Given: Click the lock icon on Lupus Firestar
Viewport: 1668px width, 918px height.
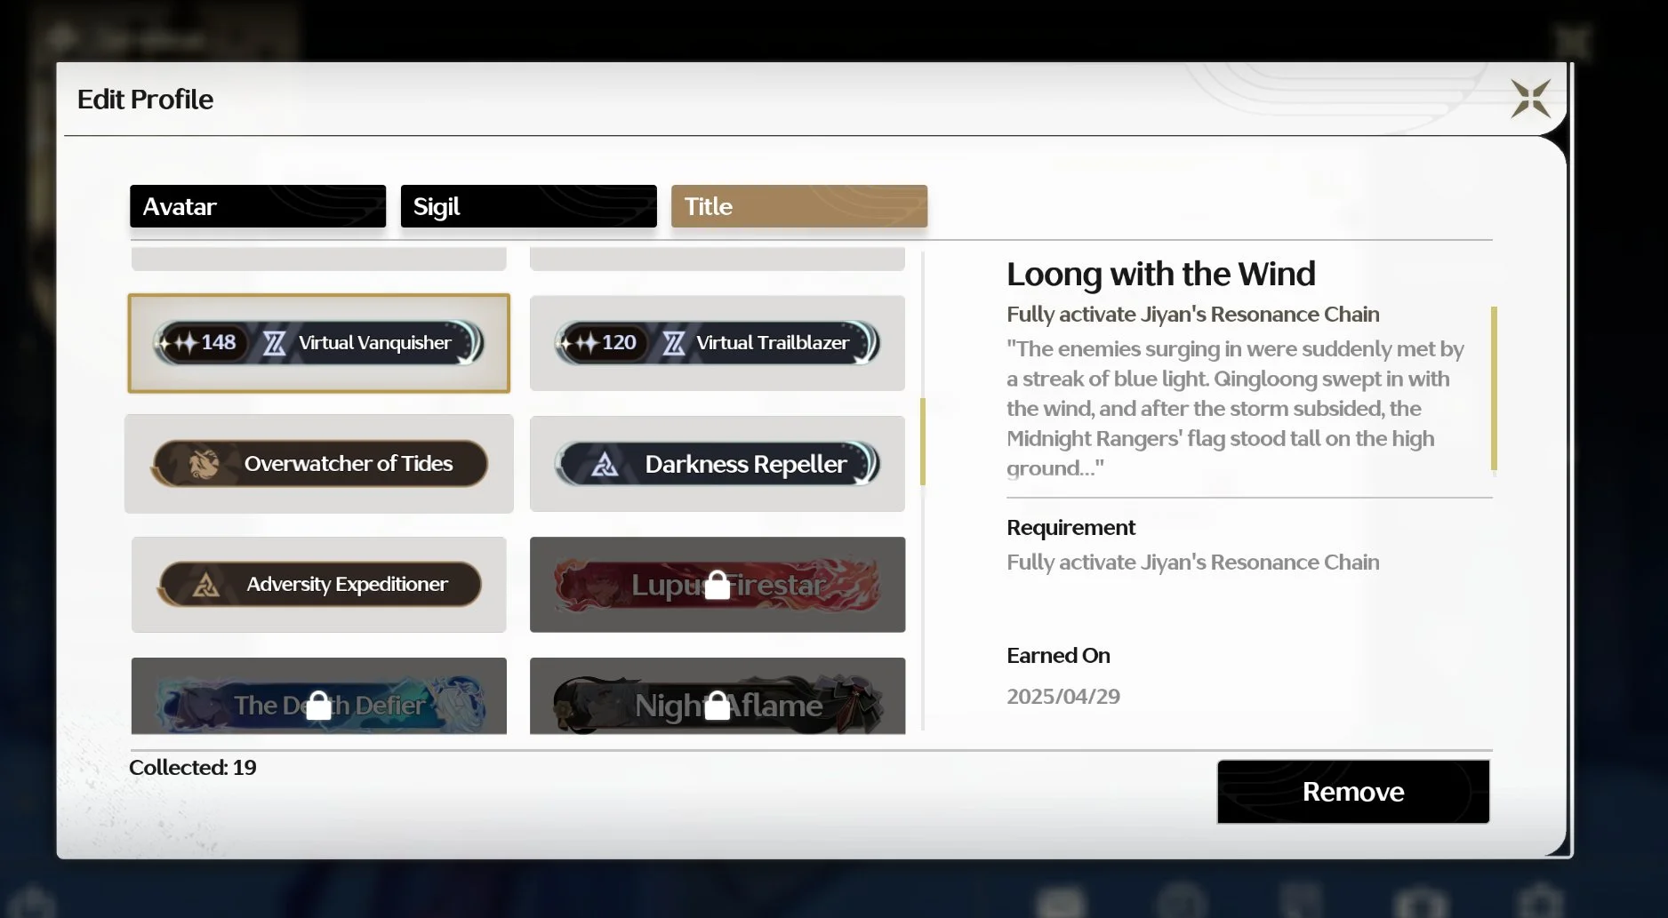Looking at the screenshot, I should pos(717,586).
